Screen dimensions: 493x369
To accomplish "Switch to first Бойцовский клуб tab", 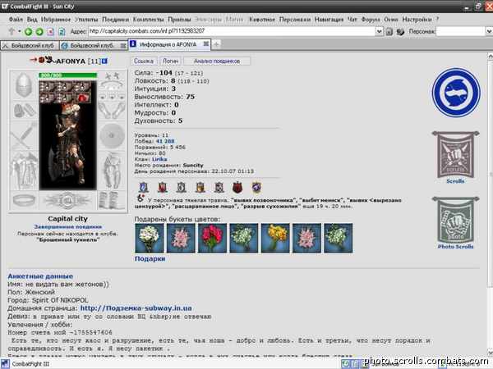I will [30, 46].
